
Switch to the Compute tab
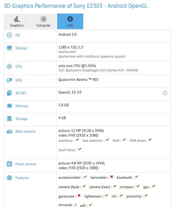pos(43,21)
